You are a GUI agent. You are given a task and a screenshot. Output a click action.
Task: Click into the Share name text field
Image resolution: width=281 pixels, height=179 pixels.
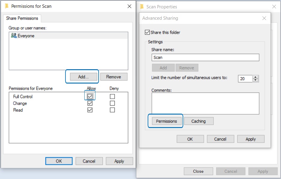point(205,57)
